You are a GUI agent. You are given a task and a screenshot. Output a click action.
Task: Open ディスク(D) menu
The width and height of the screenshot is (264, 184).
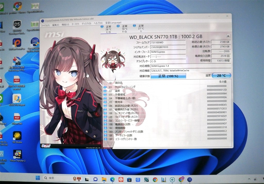[86, 24]
